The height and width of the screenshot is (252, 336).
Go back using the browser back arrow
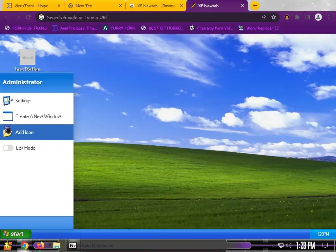[7, 17]
